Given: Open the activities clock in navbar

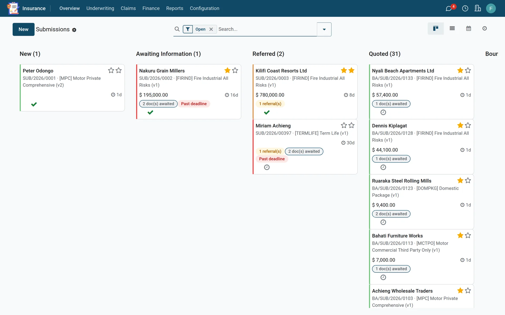Looking at the screenshot, I should (465, 8).
